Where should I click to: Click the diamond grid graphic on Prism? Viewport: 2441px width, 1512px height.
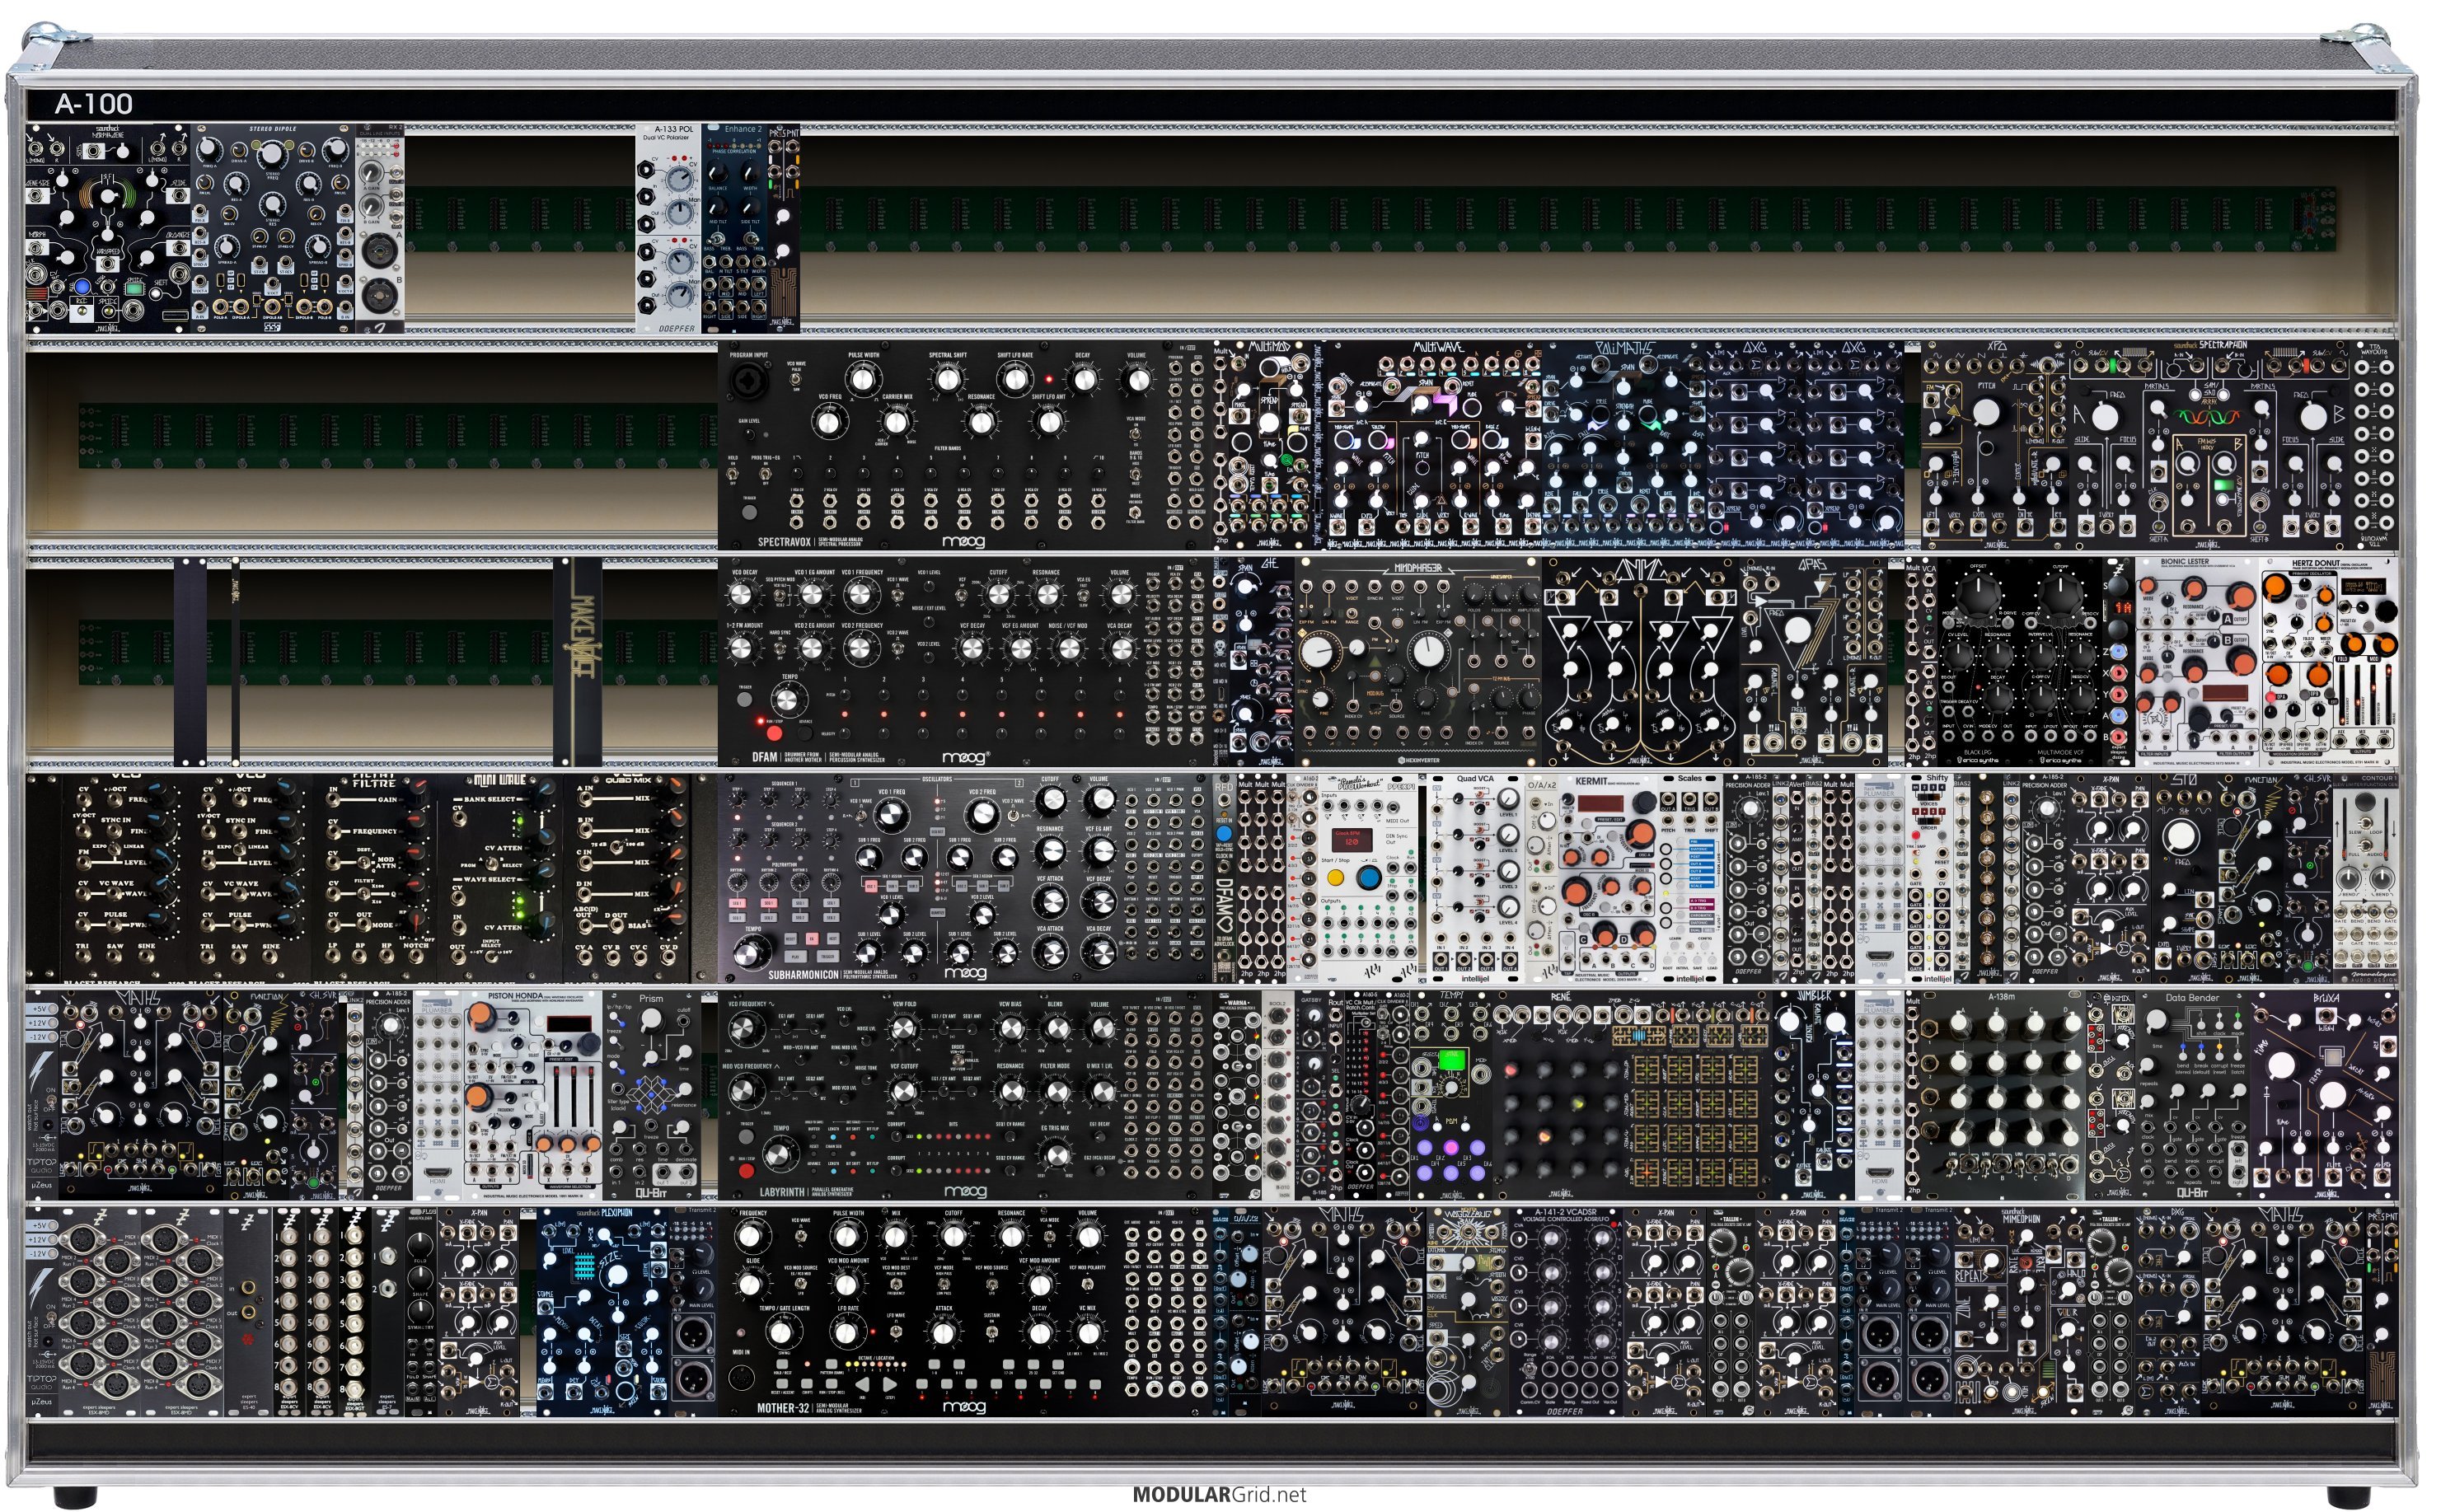[652, 1095]
